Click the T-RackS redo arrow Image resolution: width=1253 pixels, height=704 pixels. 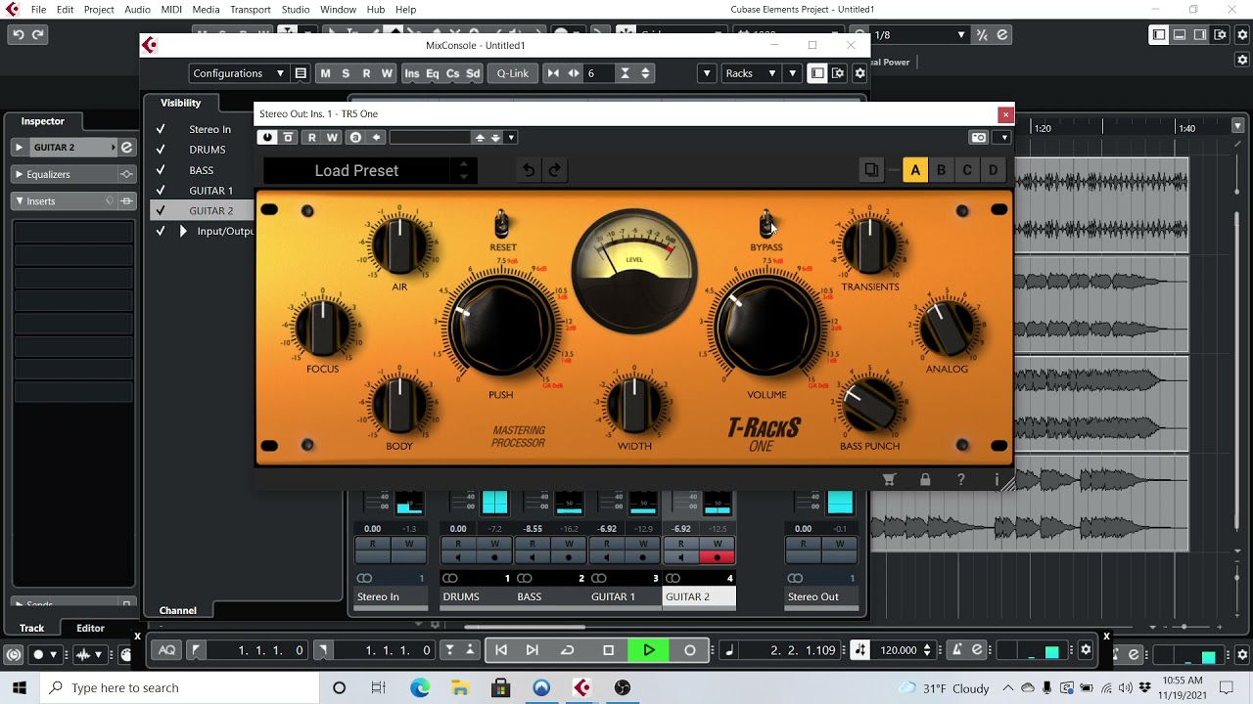coord(555,170)
